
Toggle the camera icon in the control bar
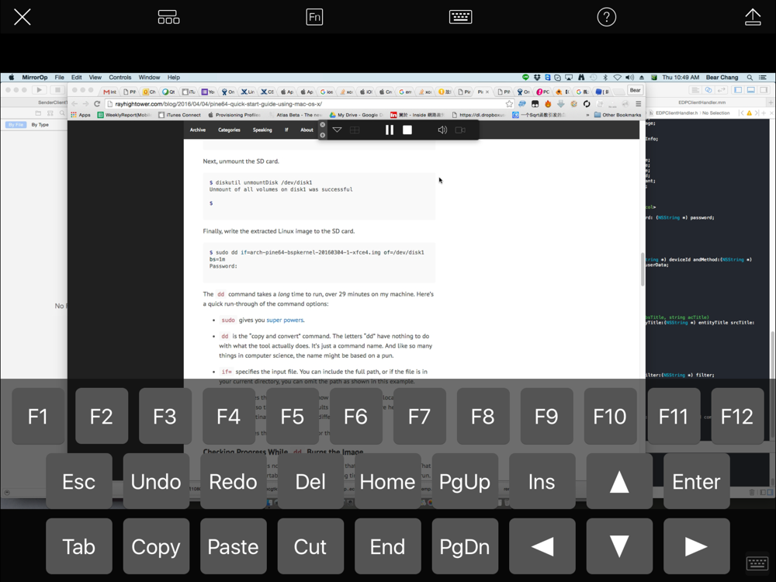coord(460,130)
